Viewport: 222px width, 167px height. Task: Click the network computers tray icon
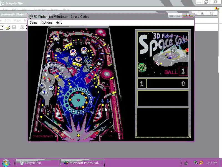pos(196,162)
